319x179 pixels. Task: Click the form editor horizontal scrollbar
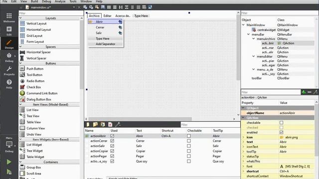140,119
